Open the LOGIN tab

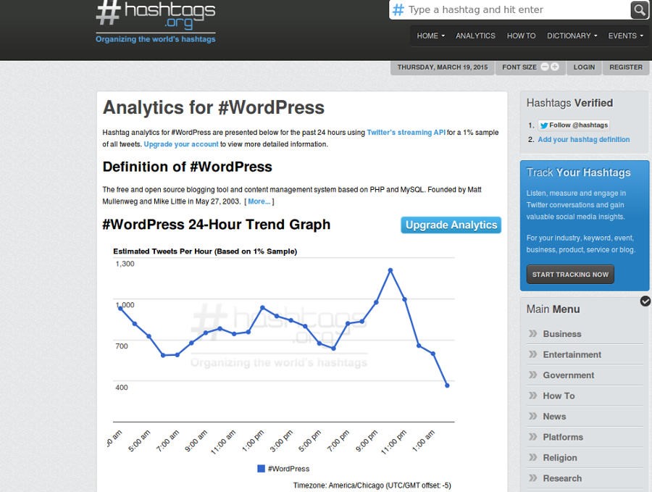[x=584, y=67]
